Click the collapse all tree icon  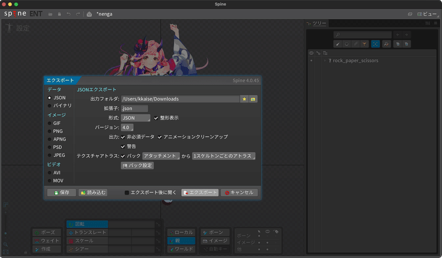click(x=397, y=44)
